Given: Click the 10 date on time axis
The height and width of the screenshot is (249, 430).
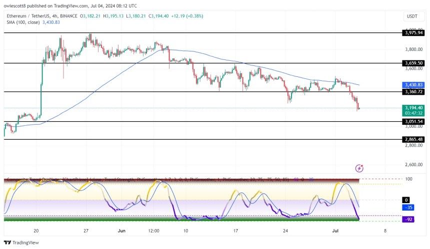Looking at the screenshot, I should pyautogui.click(x=186, y=231).
